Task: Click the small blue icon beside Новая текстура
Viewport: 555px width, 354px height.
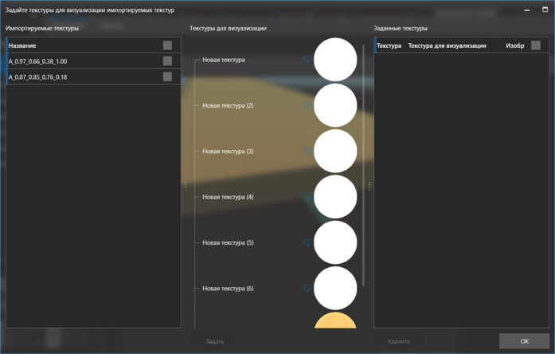Action: click(x=307, y=60)
